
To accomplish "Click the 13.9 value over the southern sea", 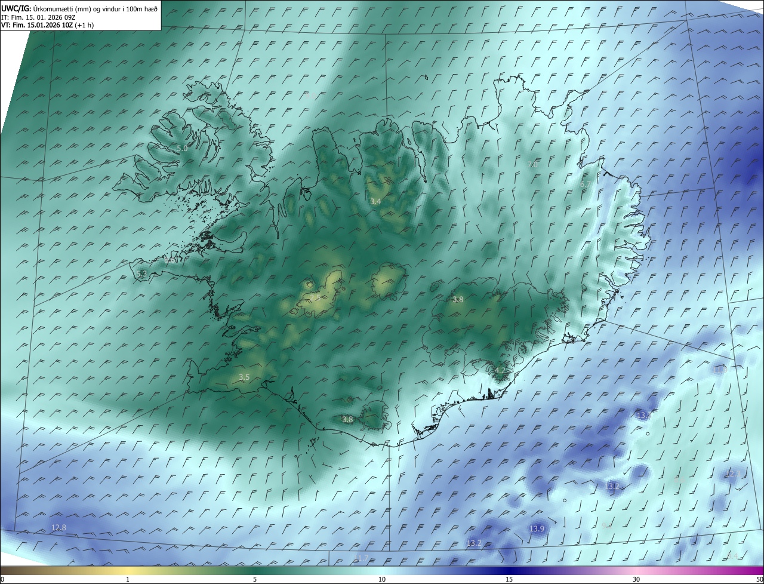I will tap(537, 529).
